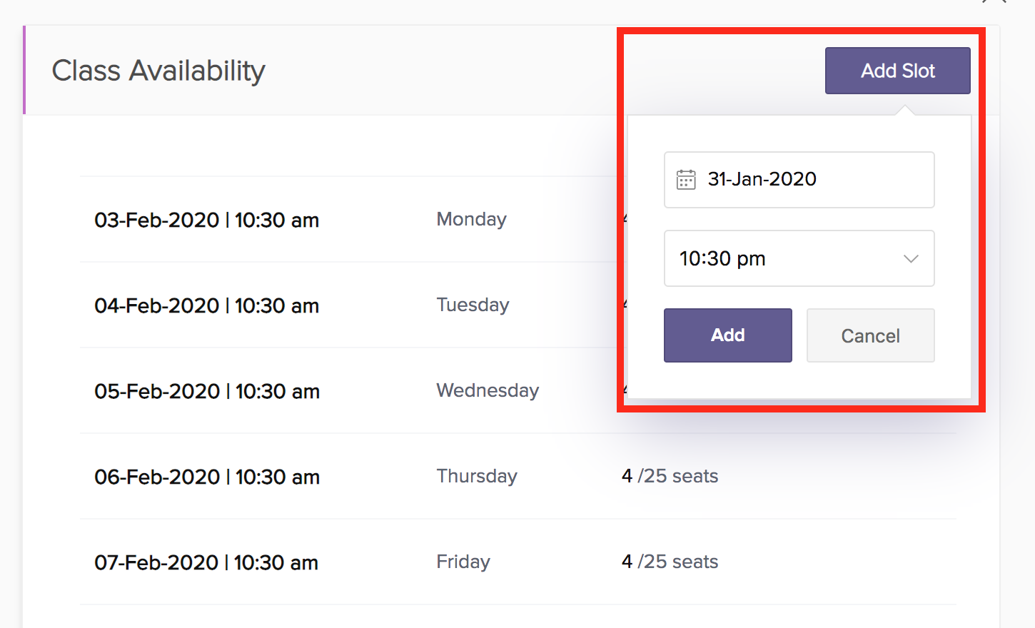
Task: Cancel the add slot popup
Action: pyautogui.click(x=870, y=335)
